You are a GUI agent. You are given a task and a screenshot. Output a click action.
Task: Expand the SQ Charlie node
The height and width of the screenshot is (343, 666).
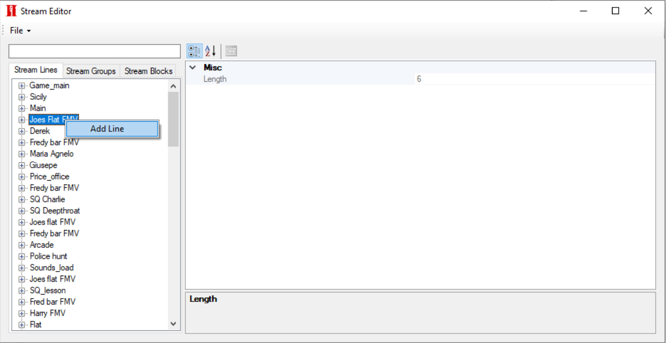click(22, 200)
